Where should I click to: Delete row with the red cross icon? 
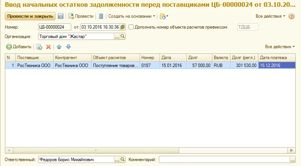(x=48, y=47)
